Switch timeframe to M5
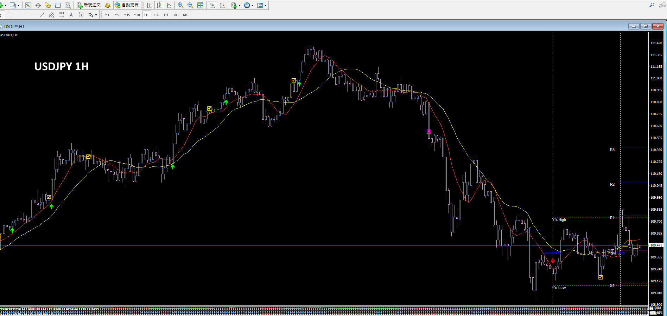The width and height of the screenshot is (667, 316). [x=117, y=15]
